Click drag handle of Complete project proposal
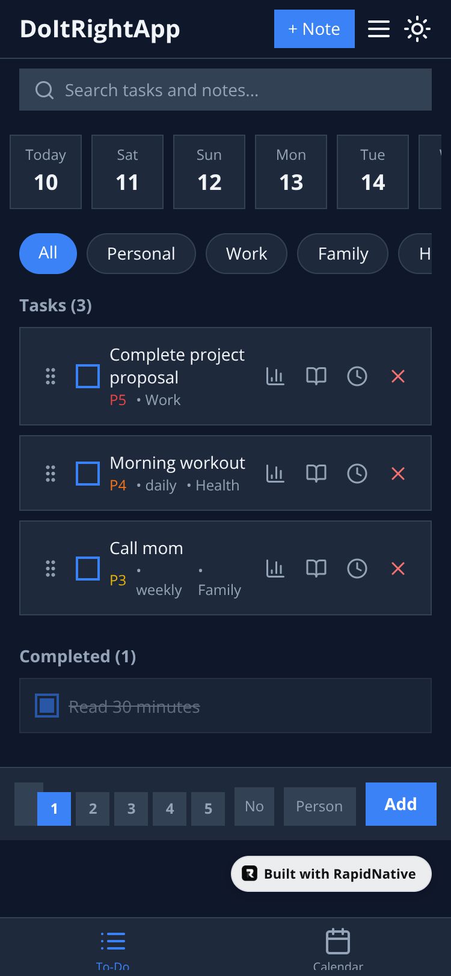451x976 pixels. (51, 376)
